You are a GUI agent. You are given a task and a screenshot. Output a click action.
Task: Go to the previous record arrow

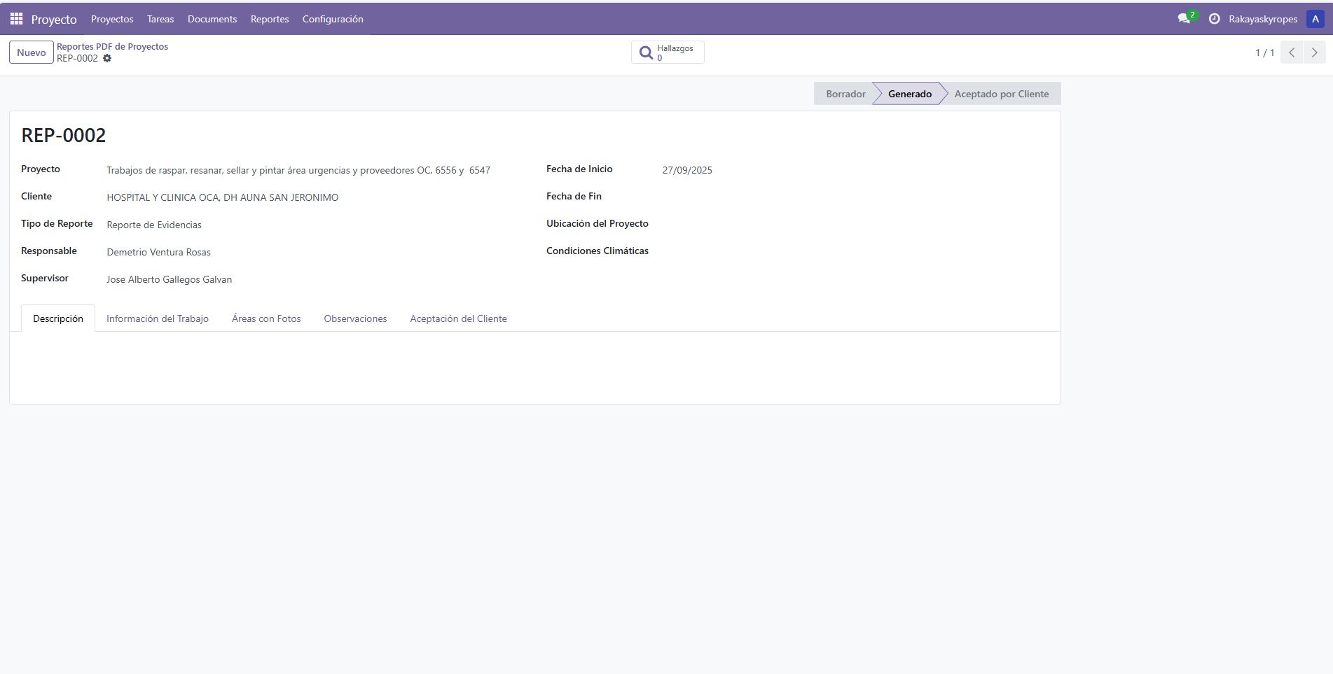pos(1291,52)
